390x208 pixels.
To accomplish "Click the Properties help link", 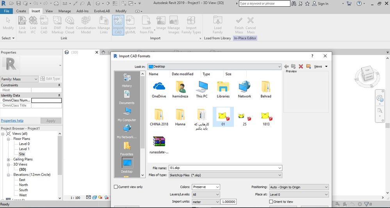I will (12, 120).
